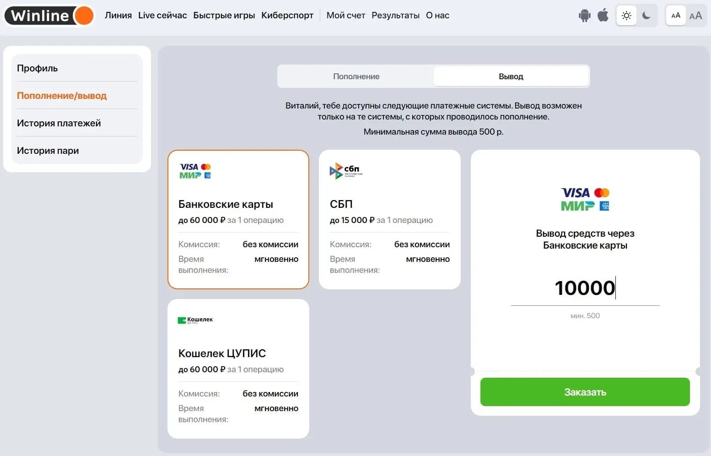Click the American Express icon in withdrawal panel

[x=606, y=205]
